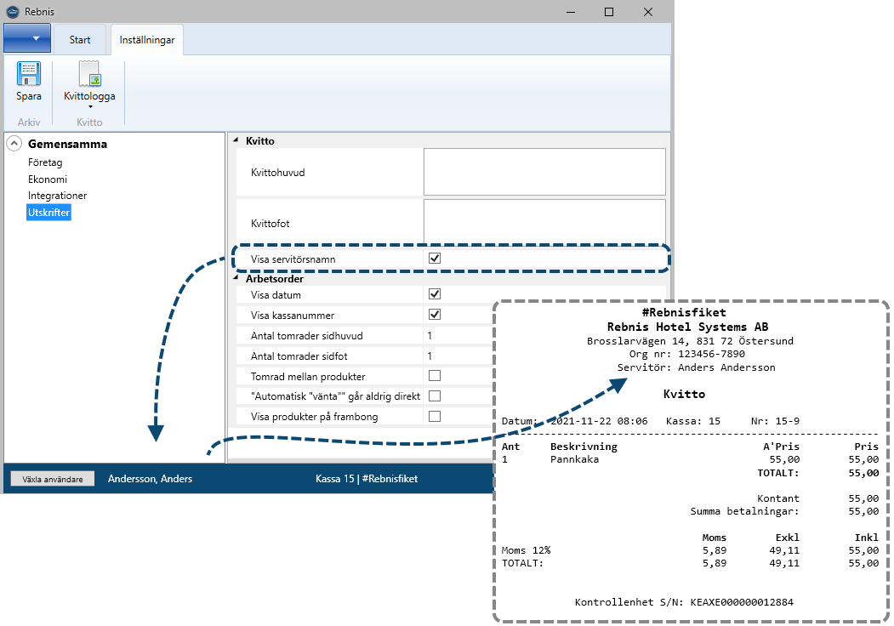The image size is (894, 626).
Task: Click the Tomrad mellan produkter label
Action: pyautogui.click(x=308, y=376)
